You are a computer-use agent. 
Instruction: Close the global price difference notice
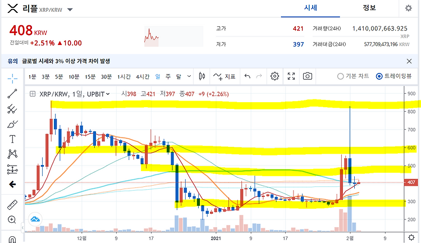click(409, 61)
